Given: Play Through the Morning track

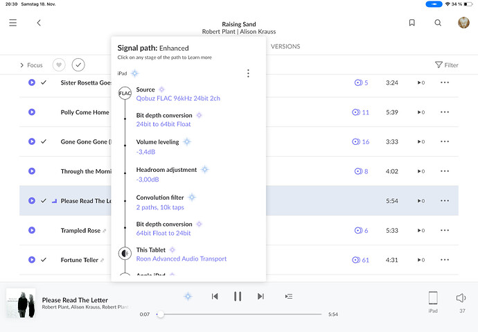Looking at the screenshot, I should [32, 171].
